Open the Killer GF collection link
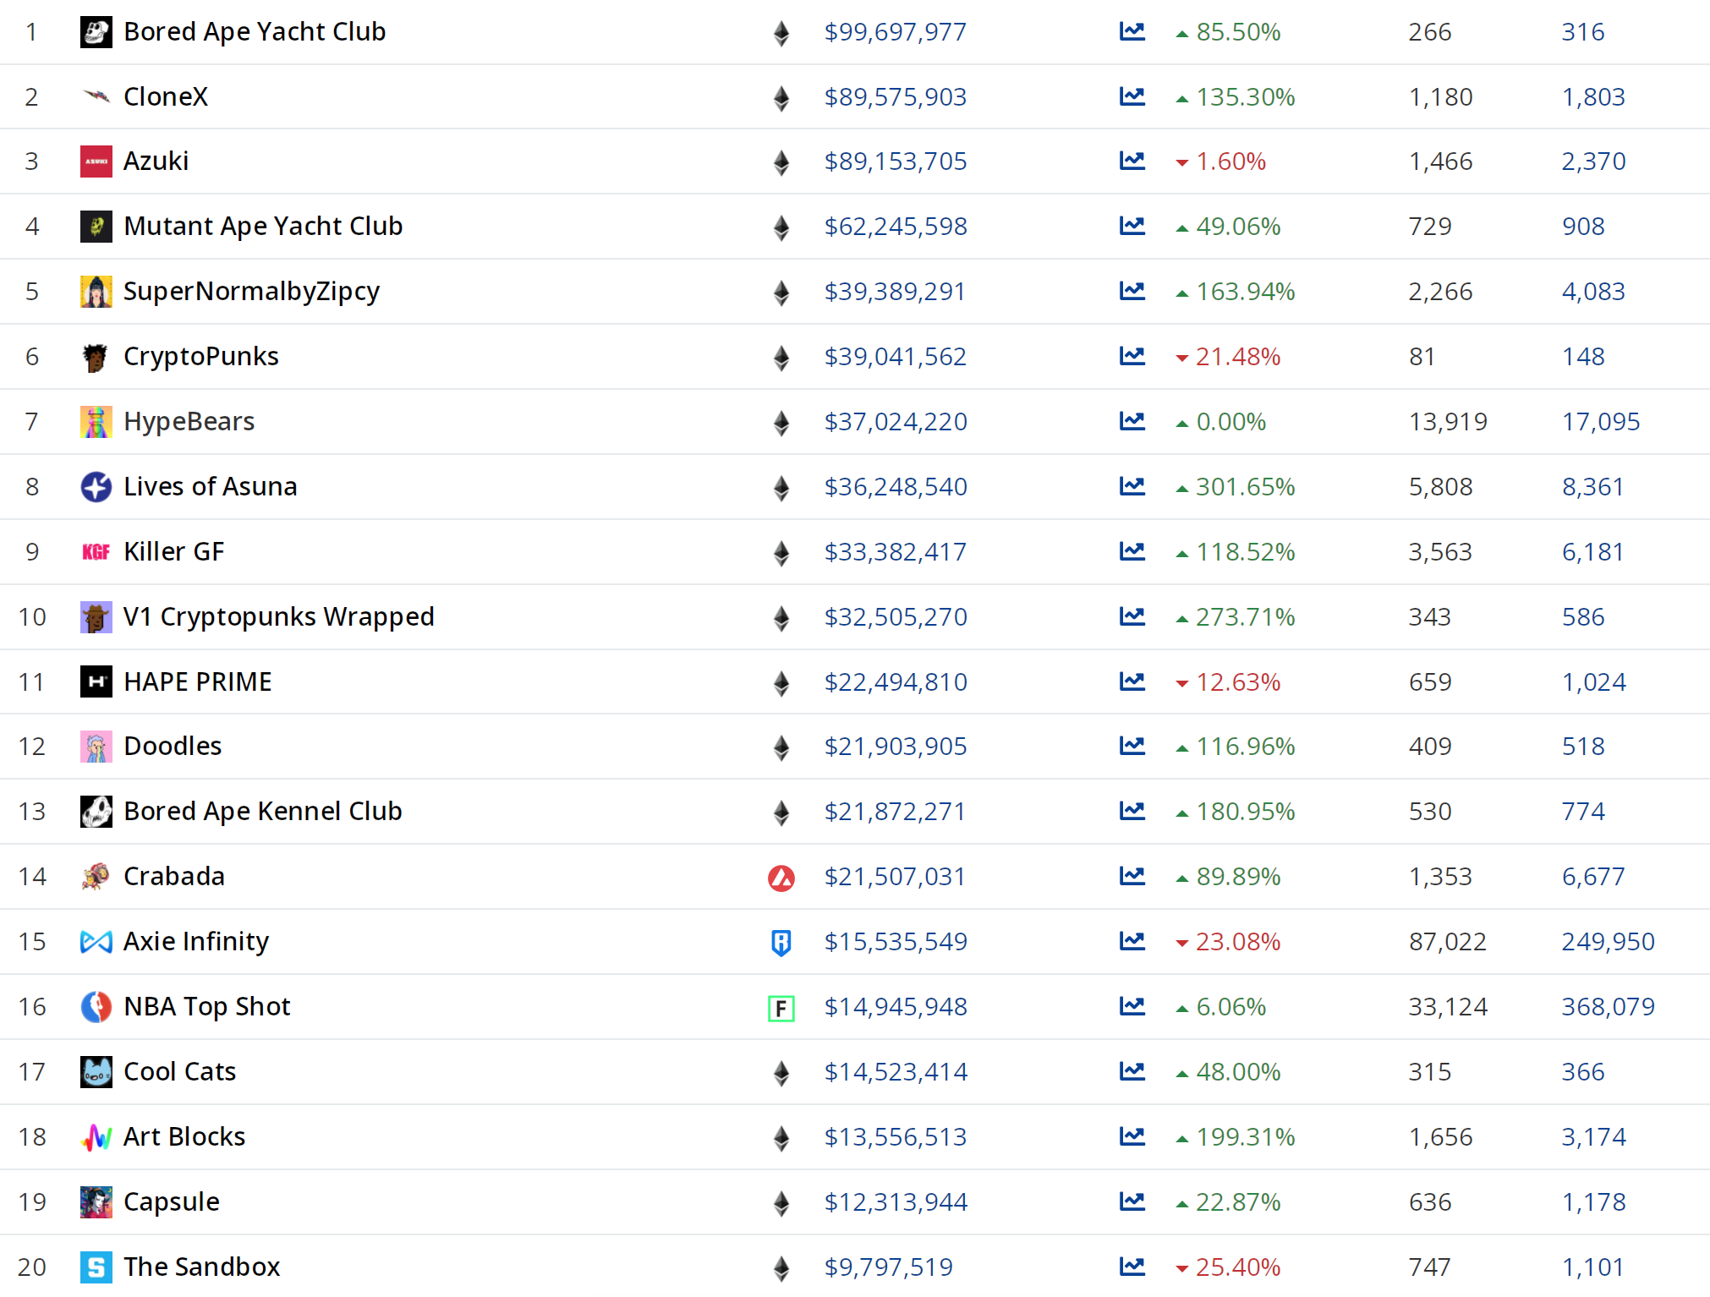The image size is (1710, 1297). coord(173,552)
